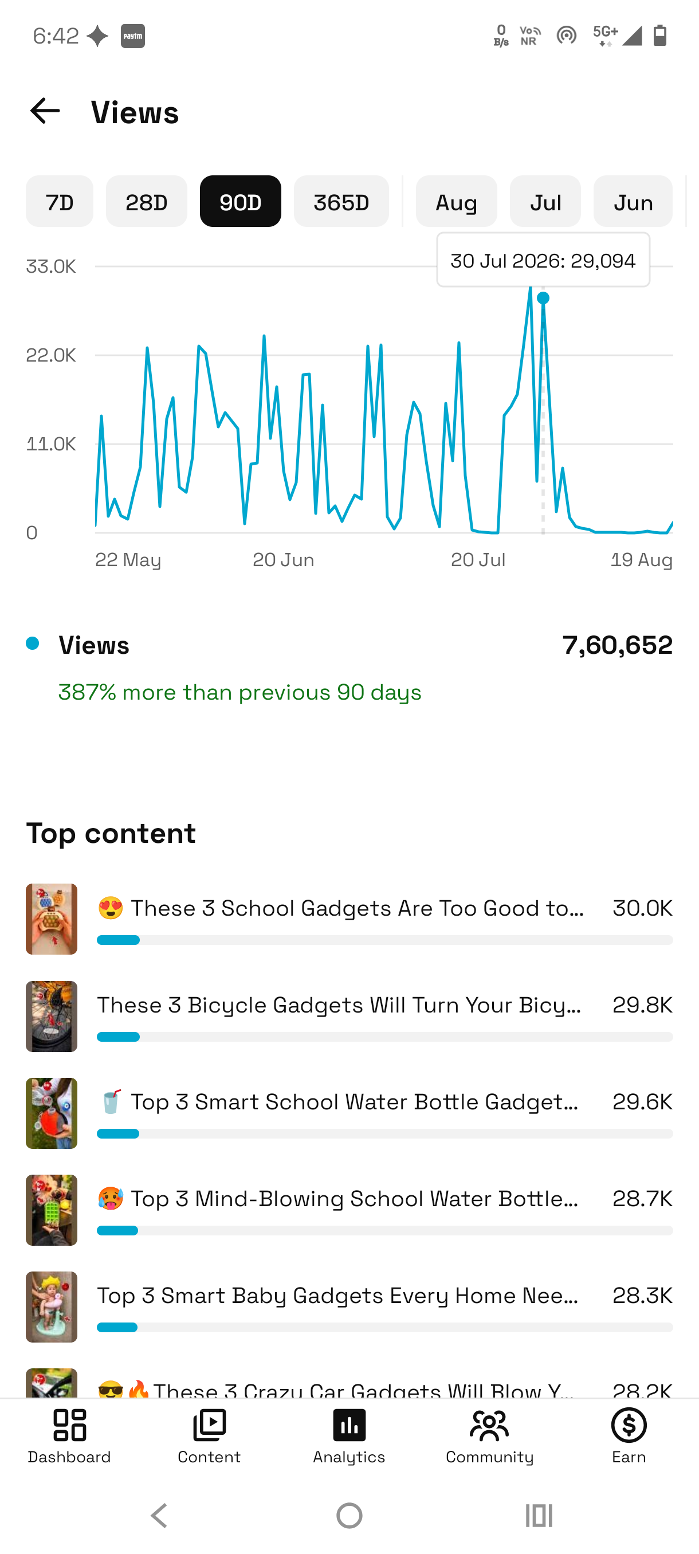This screenshot has width=699, height=1554.
Task: Tap the Android home circle button
Action: pyautogui.click(x=349, y=1516)
